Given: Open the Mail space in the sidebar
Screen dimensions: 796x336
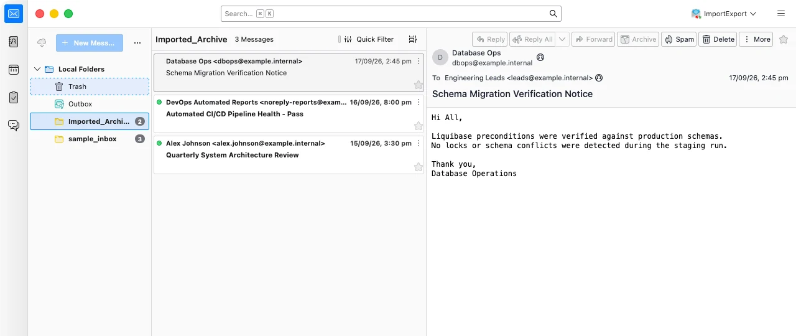Looking at the screenshot, I should pos(14,13).
